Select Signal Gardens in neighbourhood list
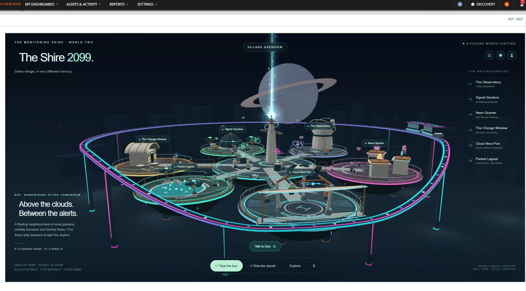This screenshot has height=291, width=526. tap(492, 99)
